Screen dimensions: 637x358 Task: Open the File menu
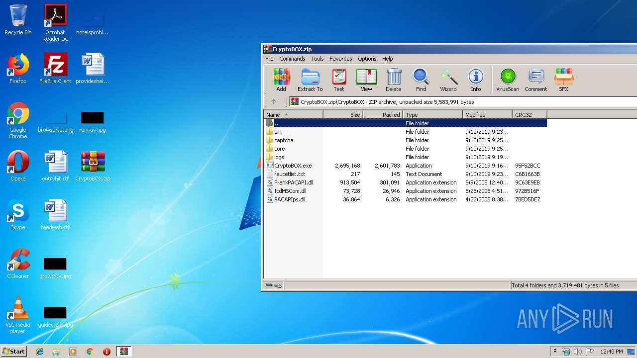tap(269, 59)
